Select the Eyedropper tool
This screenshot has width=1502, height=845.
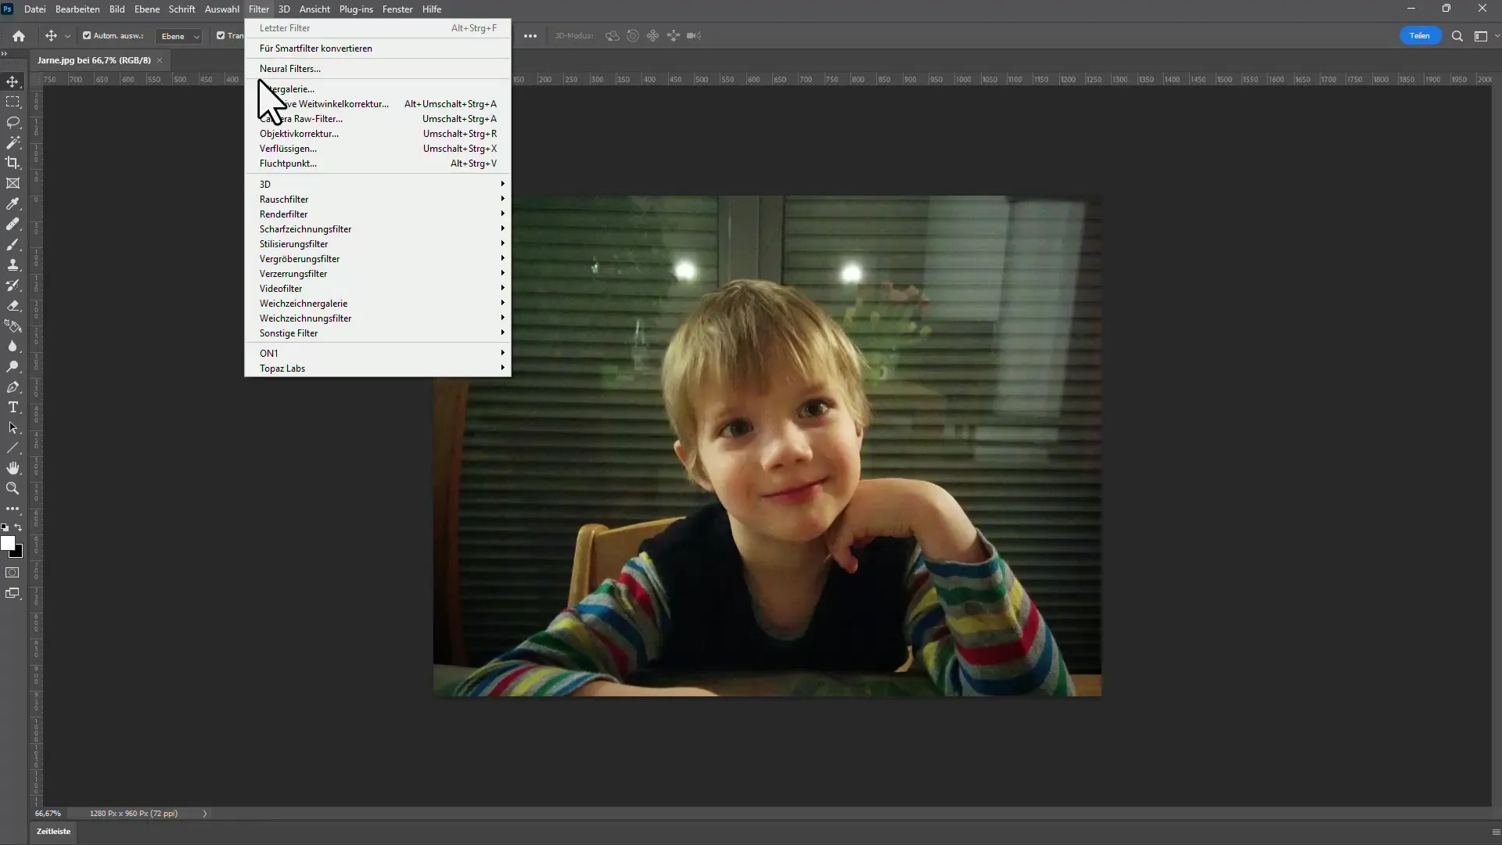coord(13,203)
